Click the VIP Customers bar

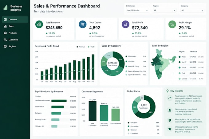[x=116, y=115]
